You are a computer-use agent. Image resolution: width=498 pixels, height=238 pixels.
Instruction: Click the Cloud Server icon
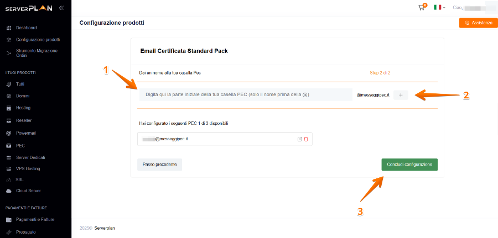[x=9, y=191]
